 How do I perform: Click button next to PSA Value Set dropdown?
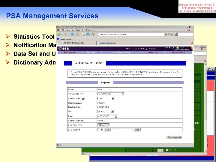coord(107,130)
